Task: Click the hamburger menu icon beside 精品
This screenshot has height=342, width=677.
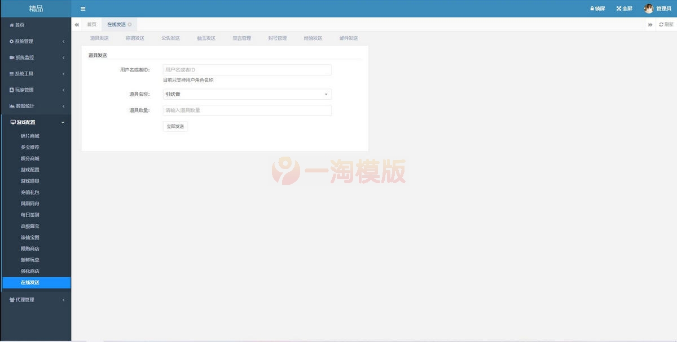Action: [x=82, y=8]
